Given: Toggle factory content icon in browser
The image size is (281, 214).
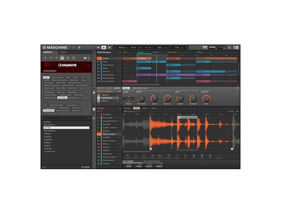Looking at the screenshot, I should click(x=85, y=58).
